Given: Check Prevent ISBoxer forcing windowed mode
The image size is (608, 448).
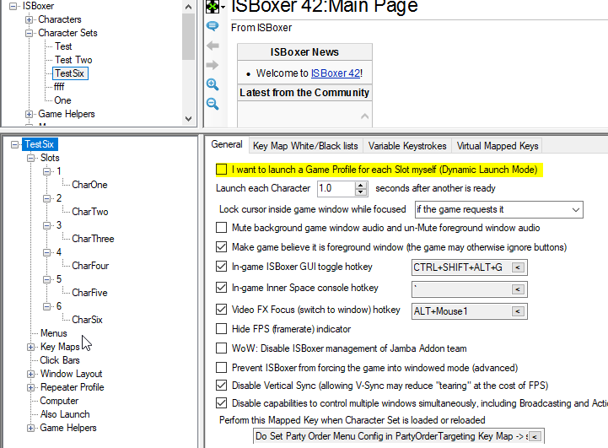Looking at the screenshot, I should (x=222, y=367).
